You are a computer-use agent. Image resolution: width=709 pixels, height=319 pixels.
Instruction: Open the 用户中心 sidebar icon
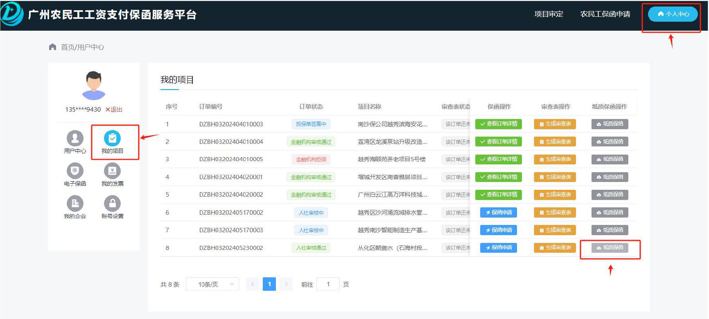click(x=75, y=138)
